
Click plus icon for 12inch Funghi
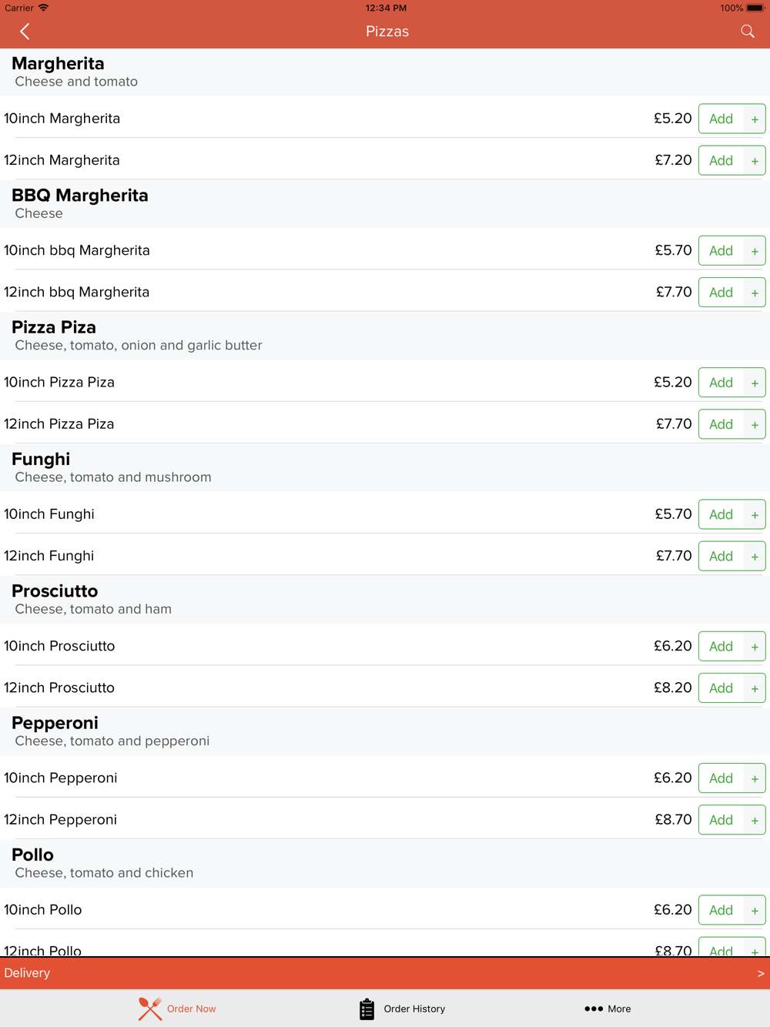(x=755, y=556)
